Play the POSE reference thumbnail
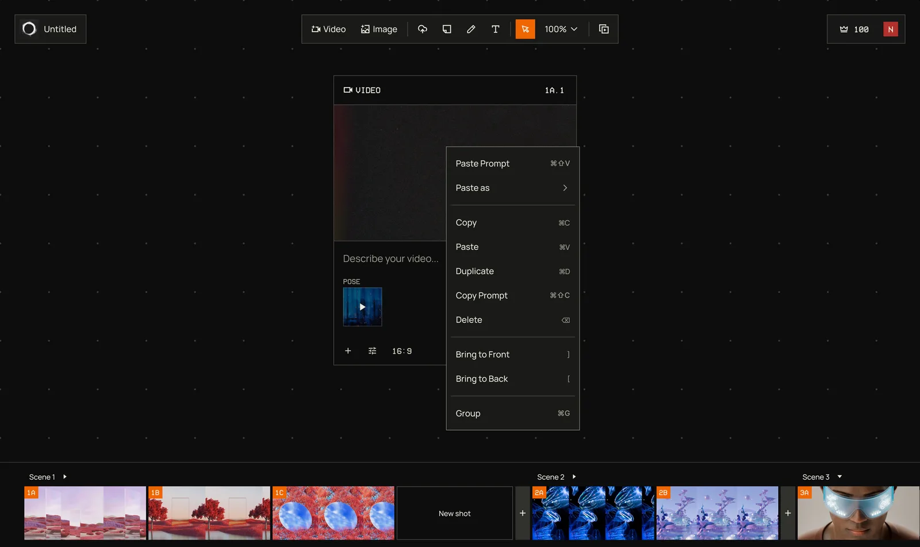 (362, 307)
